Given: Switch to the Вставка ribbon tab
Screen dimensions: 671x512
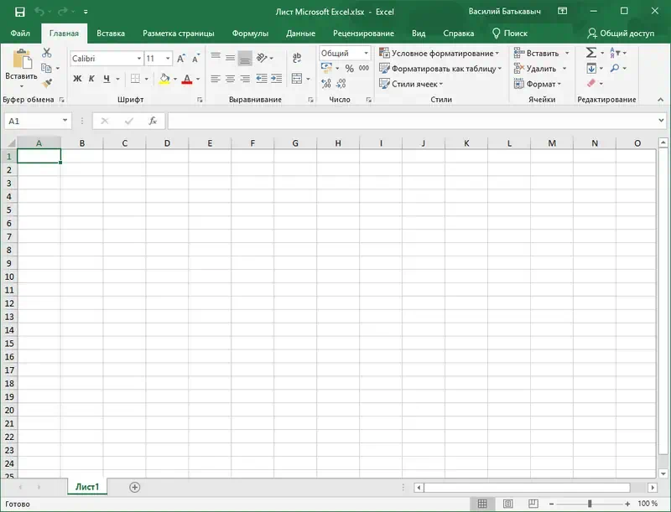Looking at the screenshot, I should click(111, 34).
